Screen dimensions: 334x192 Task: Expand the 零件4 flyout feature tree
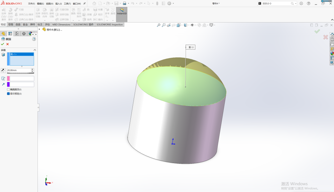click(x=39, y=29)
